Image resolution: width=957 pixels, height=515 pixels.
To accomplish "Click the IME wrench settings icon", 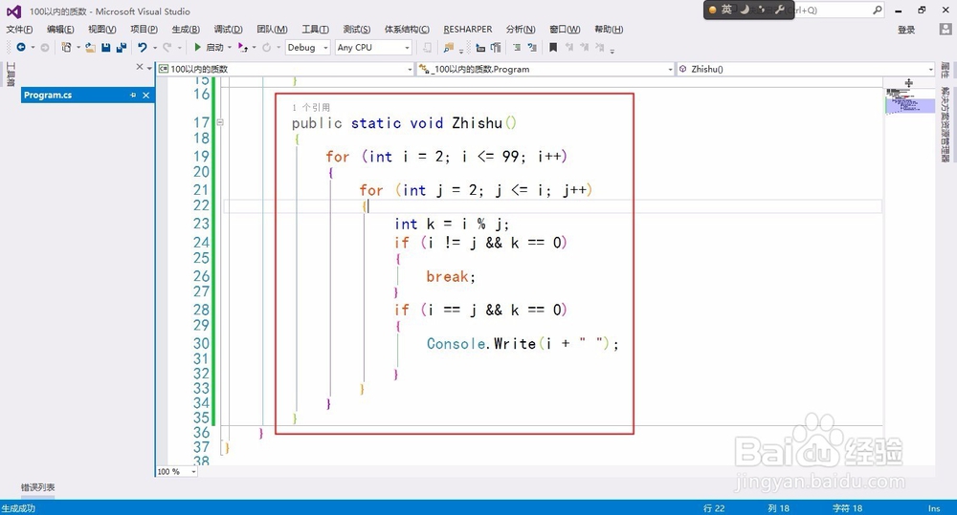I will 780,10.
